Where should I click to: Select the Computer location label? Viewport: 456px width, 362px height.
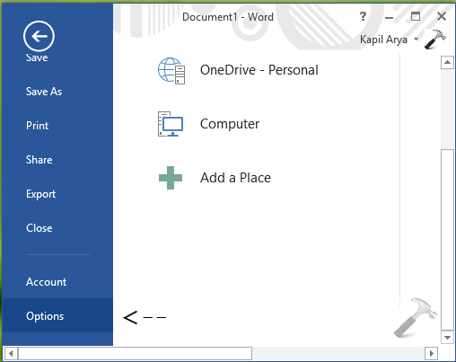[x=230, y=124]
